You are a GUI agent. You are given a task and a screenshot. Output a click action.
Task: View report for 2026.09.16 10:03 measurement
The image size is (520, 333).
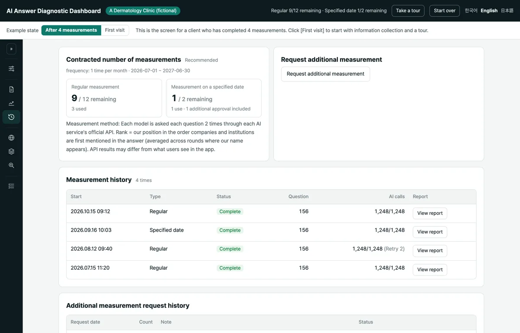pos(430,232)
